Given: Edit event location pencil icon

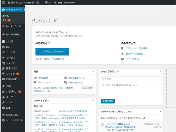Looking at the screenshot, I should 144,118.
